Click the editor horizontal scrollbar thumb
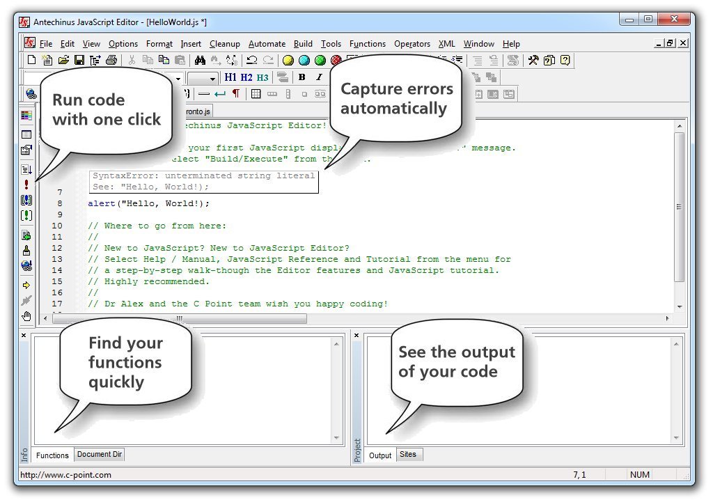 (180, 318)
